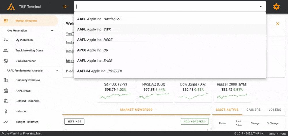Open the S&P 500 (SPY) link

pyautogui.click(x=115, y=84)
